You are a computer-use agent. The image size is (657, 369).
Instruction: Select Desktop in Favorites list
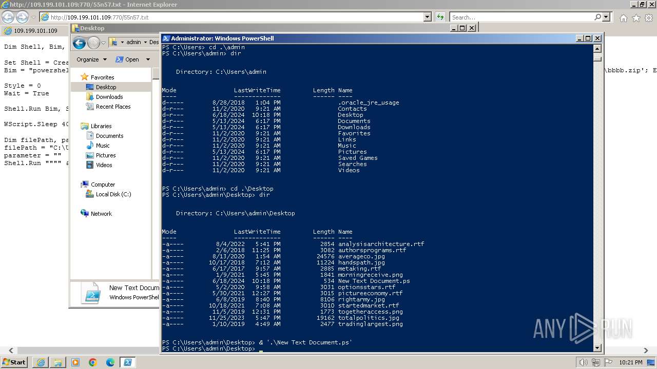(106, 87)
